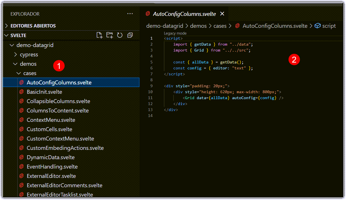Click the Svelte icon in the breadcrumb
Image resolution: width=346 pixels, height=200 pixels.
[237, 26]
